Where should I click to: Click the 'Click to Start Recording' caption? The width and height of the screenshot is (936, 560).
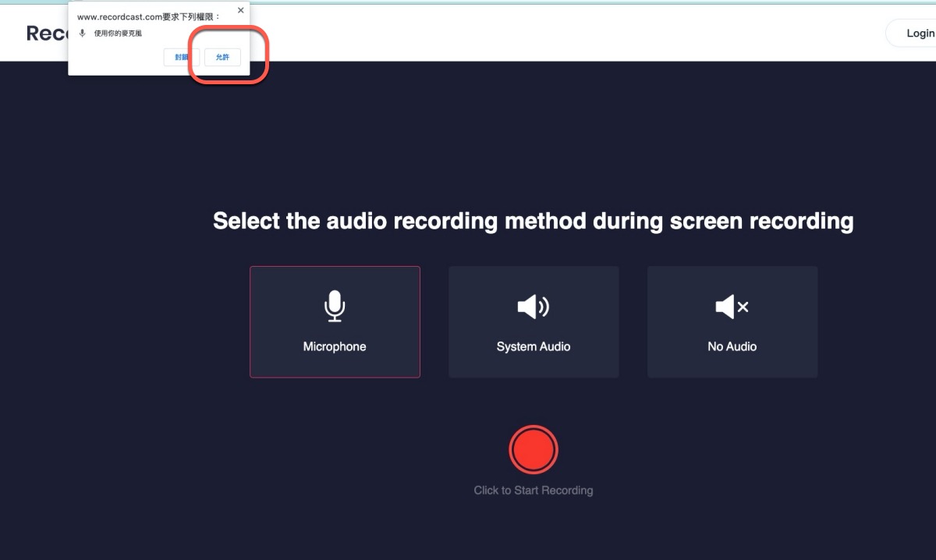click(534, 491)
